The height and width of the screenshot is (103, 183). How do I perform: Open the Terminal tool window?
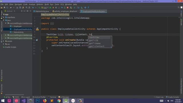(52, 97)
